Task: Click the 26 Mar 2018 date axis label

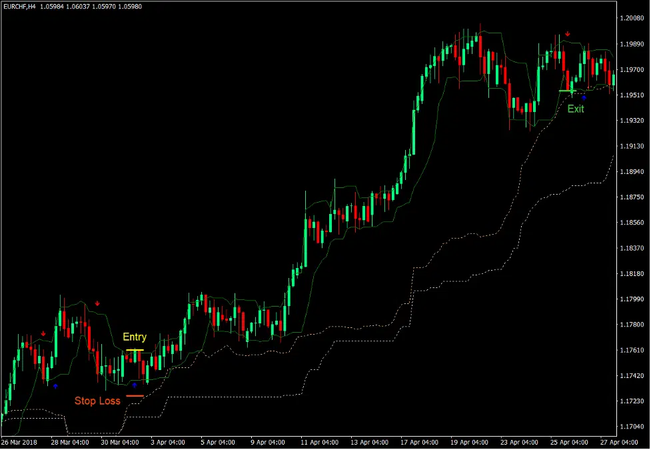Action: coord(20,441)
